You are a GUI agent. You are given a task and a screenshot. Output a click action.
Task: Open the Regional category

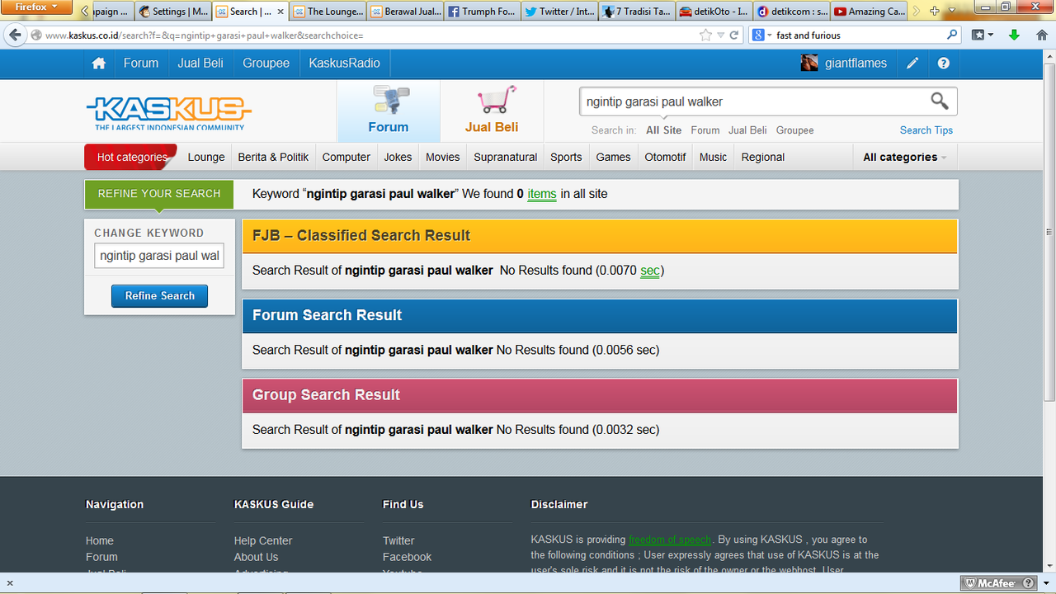tap(763, 157)
